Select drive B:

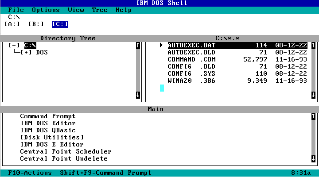[36, 24]
